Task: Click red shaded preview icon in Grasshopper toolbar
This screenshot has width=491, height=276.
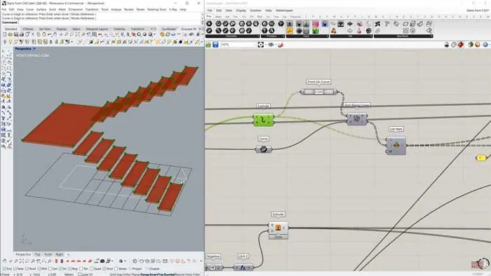Action: (461, 45)
